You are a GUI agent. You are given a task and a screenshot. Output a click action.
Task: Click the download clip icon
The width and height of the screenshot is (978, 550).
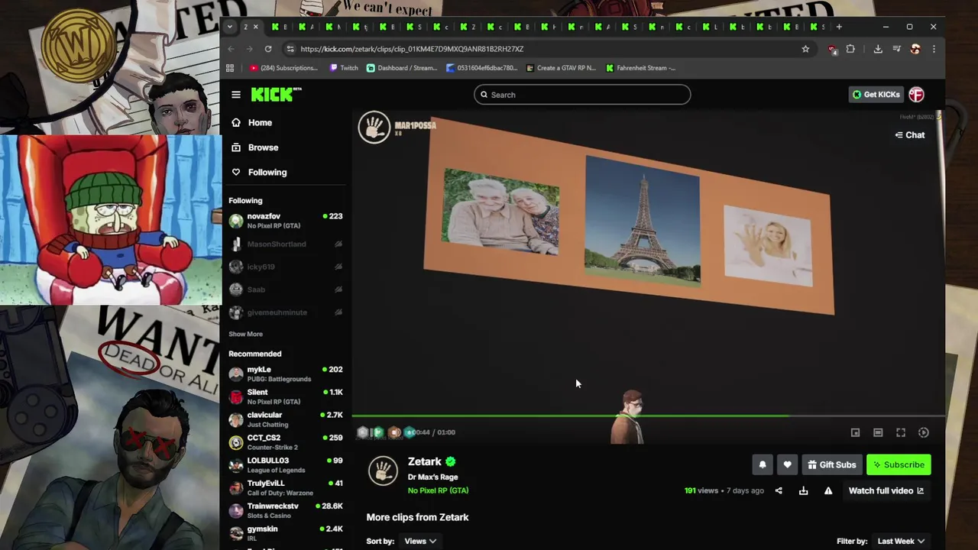point(803,490)
